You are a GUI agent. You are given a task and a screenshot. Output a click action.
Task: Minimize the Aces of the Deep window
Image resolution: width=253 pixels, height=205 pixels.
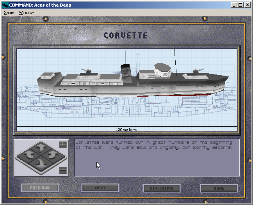point(233,5)
